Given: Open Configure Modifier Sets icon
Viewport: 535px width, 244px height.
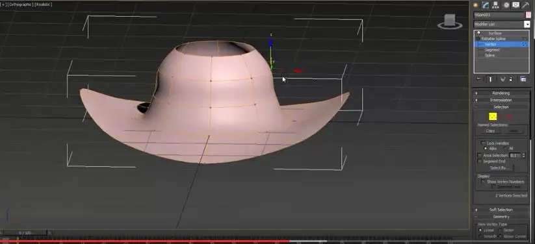Looking at the screenshot, I should pyautogui.click(x=523, y=79).
